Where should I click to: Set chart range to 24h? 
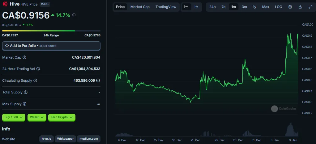pyautogui.click(x=212, y=7)
